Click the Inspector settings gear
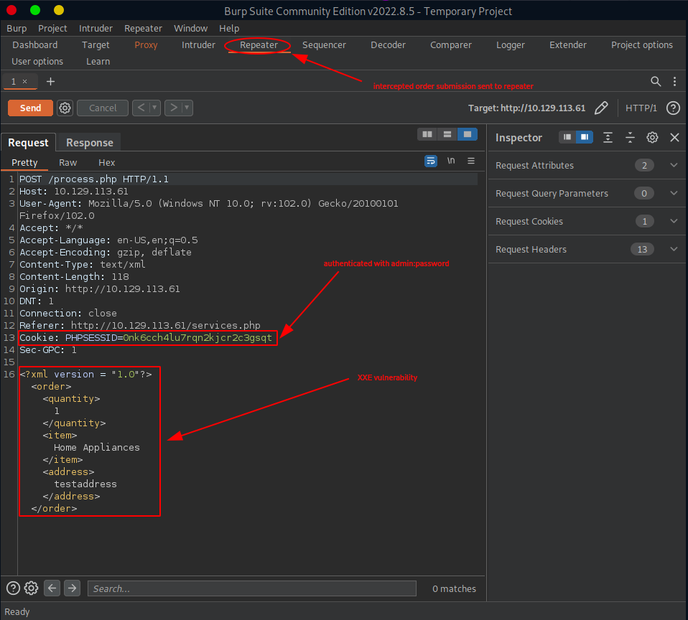 652,138
